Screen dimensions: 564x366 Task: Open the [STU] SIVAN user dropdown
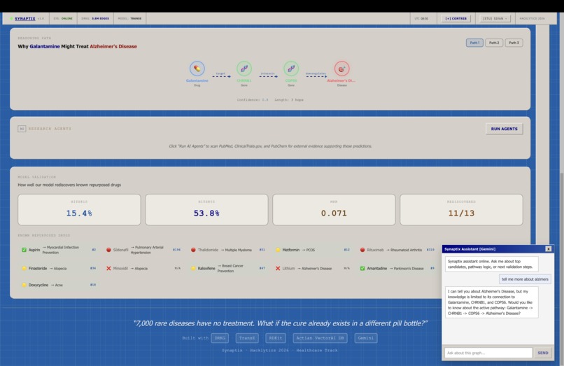[495, 18]
